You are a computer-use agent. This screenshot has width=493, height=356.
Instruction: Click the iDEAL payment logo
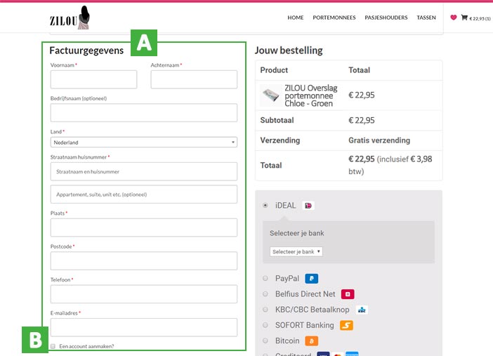[x=308, y=206]
